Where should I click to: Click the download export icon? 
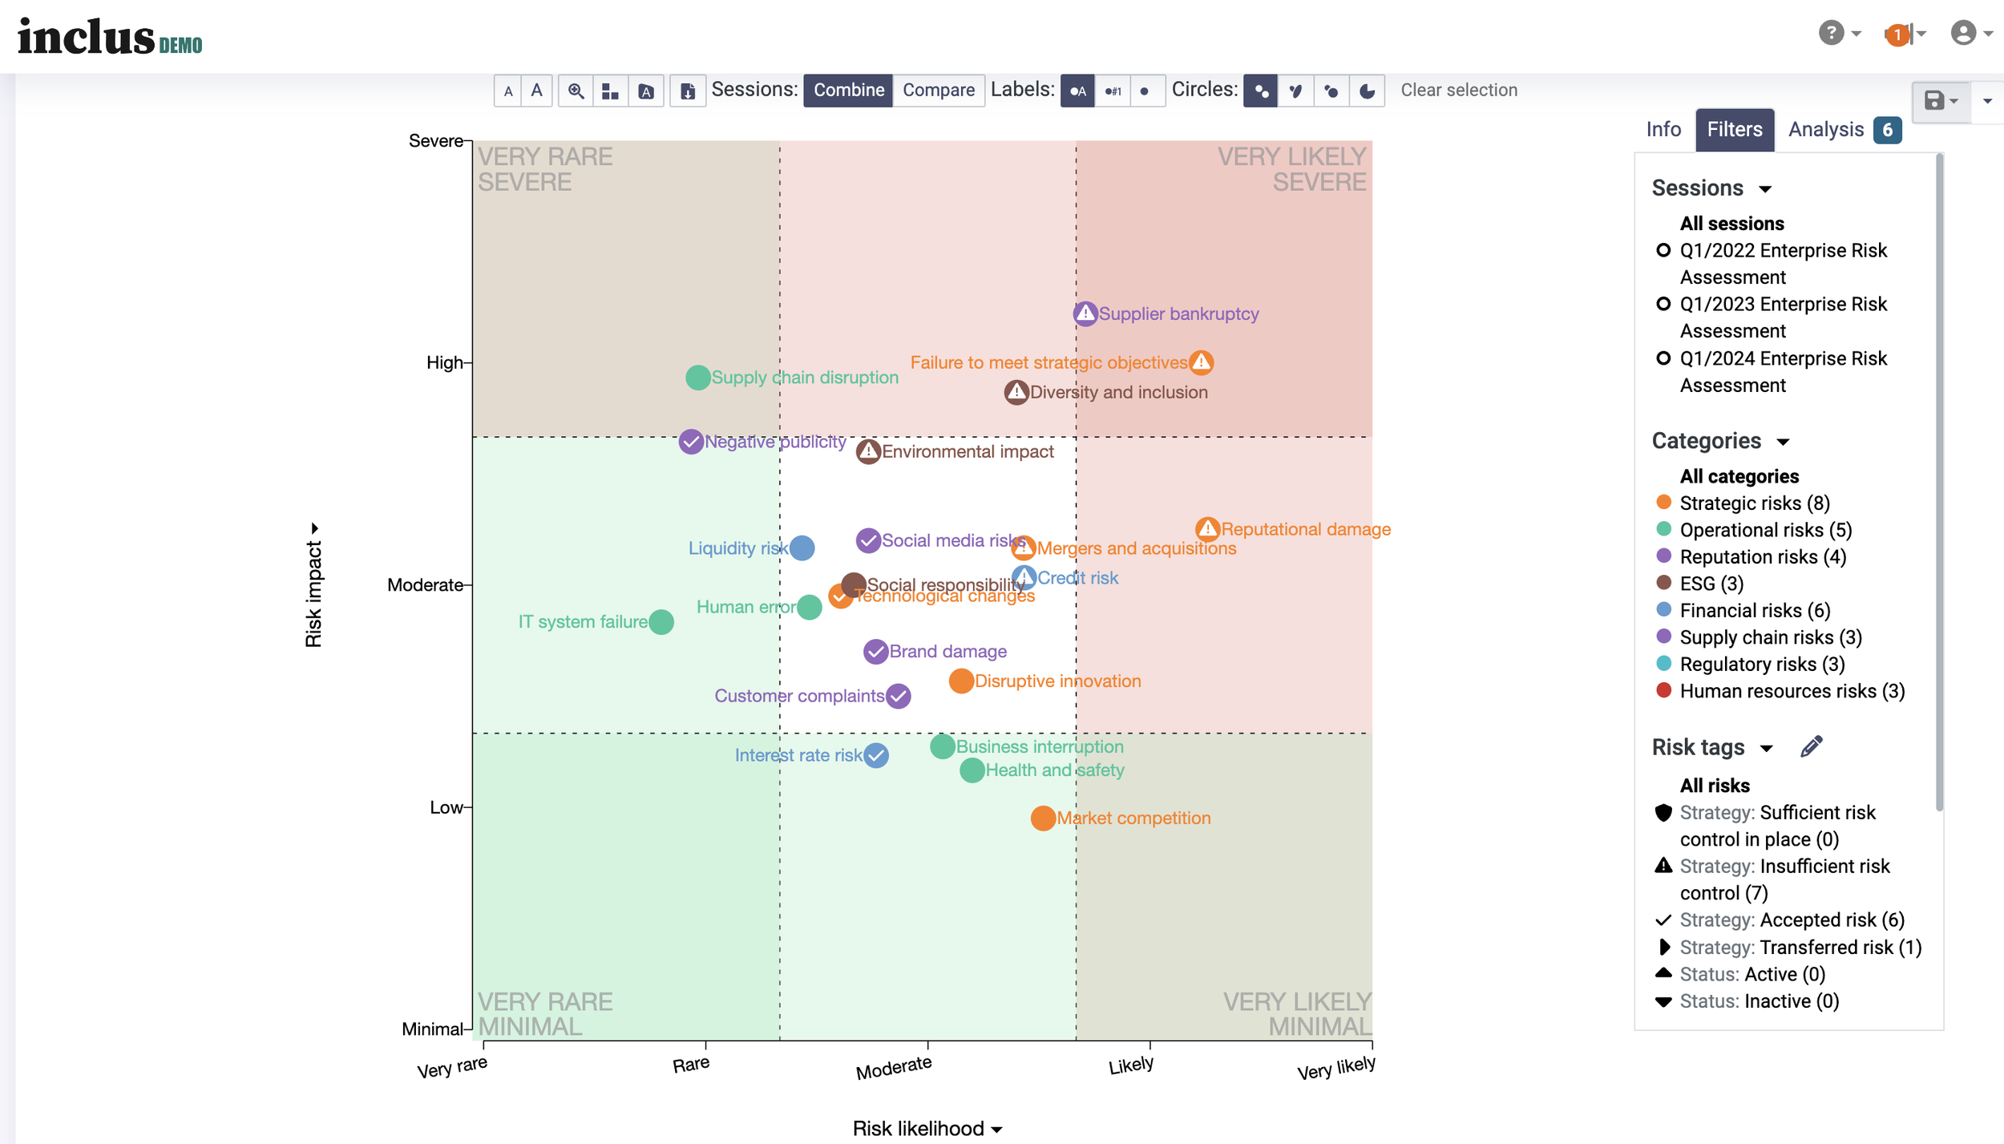click(688, 91)
